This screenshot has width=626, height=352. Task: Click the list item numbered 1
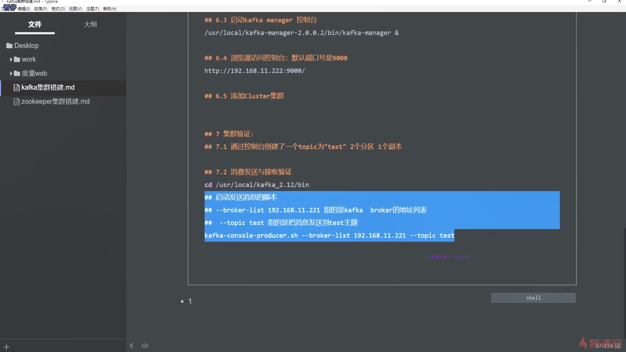pos(190,301)
